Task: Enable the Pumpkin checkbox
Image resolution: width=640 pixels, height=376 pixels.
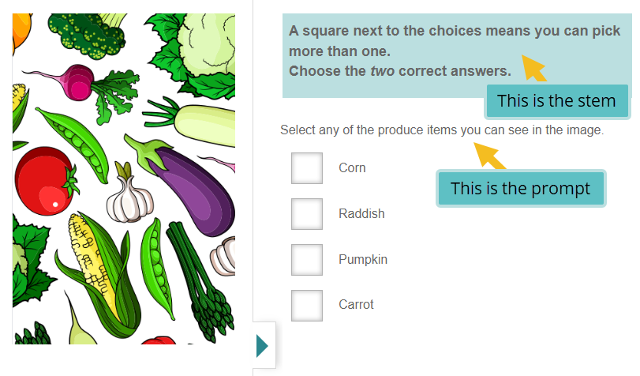Action: click(306, 260)
